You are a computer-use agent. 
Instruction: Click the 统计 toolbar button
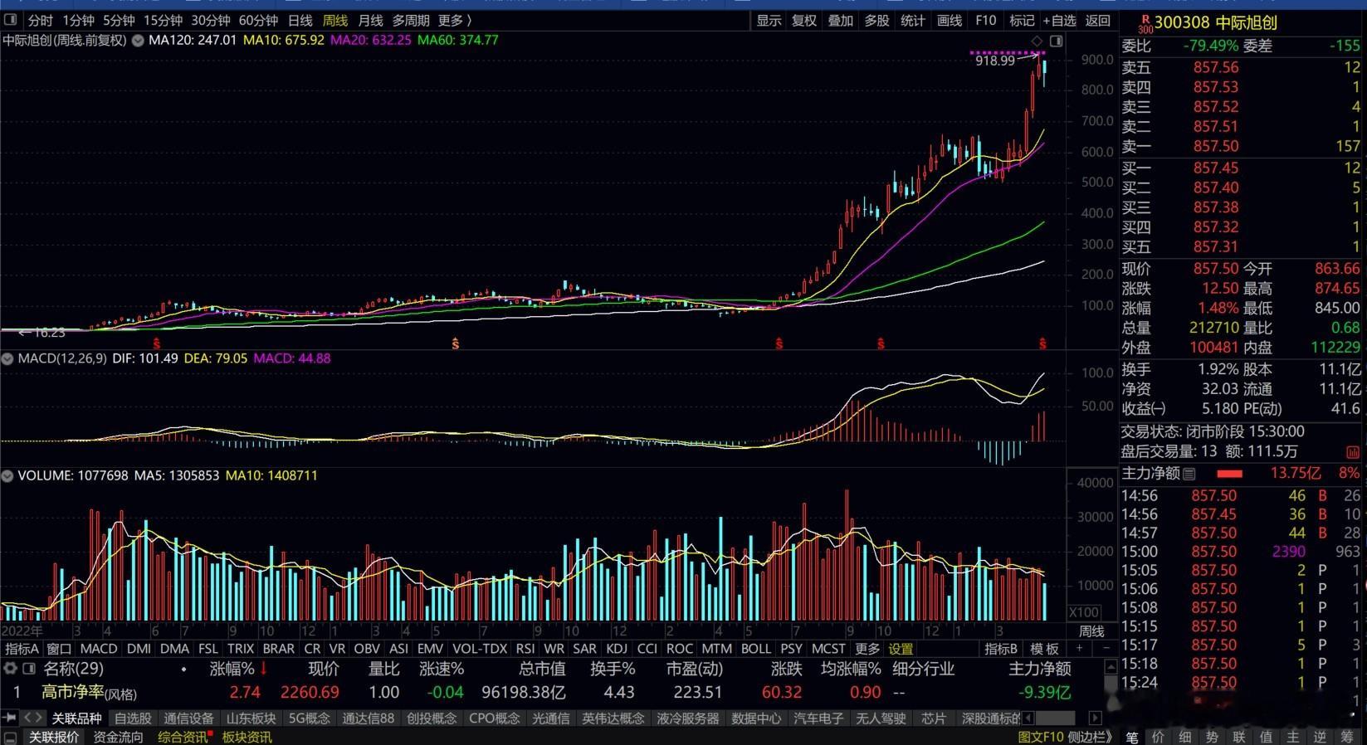(913, 21)
